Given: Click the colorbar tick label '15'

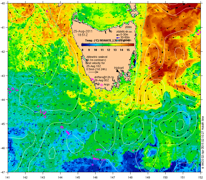Looking at the screenshot, I should click(128, 50).
